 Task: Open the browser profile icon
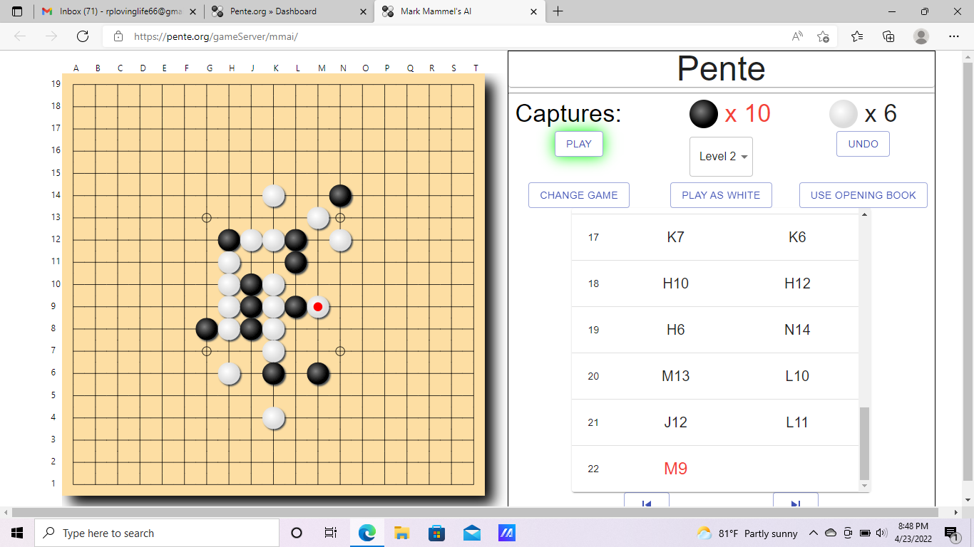pos(921,36)
